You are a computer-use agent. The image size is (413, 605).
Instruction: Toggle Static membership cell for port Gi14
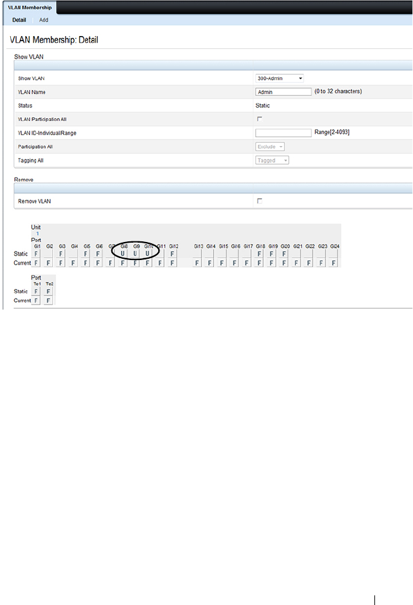[209, 254]
